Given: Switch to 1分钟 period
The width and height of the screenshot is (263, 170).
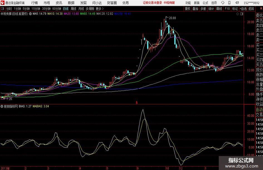Looking at the screenshot, I should 17,9.
